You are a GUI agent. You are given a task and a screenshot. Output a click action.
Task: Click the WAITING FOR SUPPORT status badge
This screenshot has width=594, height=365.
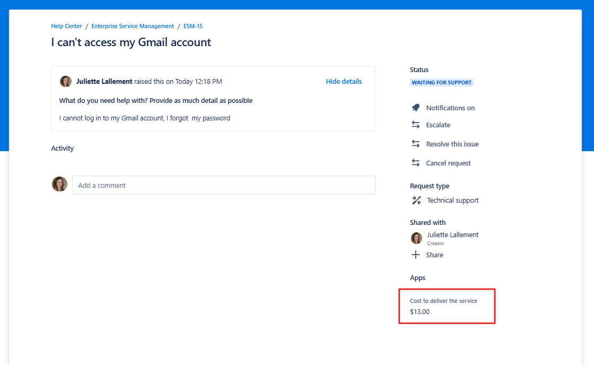pos(442,83)
